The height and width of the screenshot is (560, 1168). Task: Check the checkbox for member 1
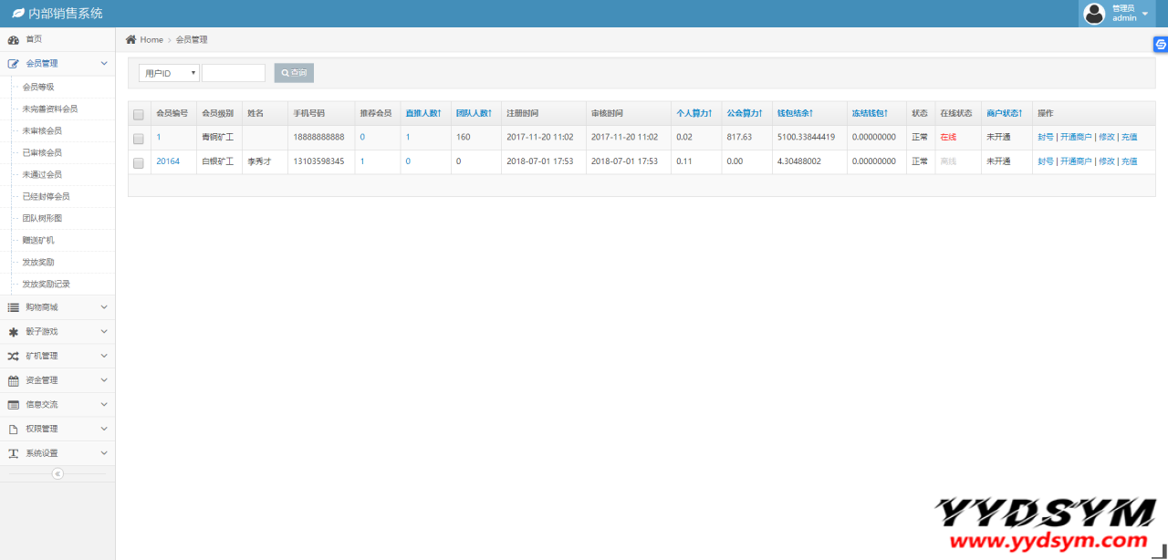(139, 139)
